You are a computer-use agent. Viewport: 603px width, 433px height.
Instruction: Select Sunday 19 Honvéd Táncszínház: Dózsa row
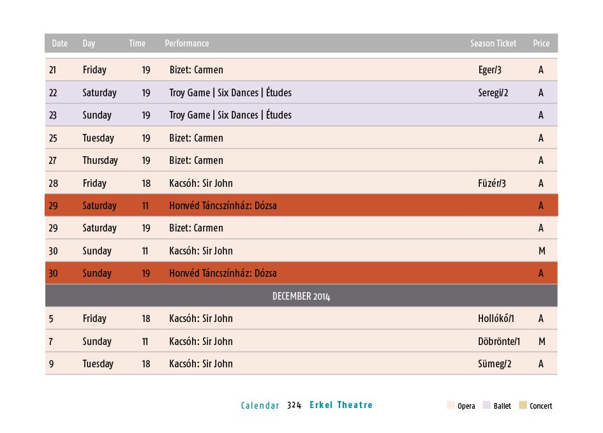pyautogui.click(x=301, y=273)
